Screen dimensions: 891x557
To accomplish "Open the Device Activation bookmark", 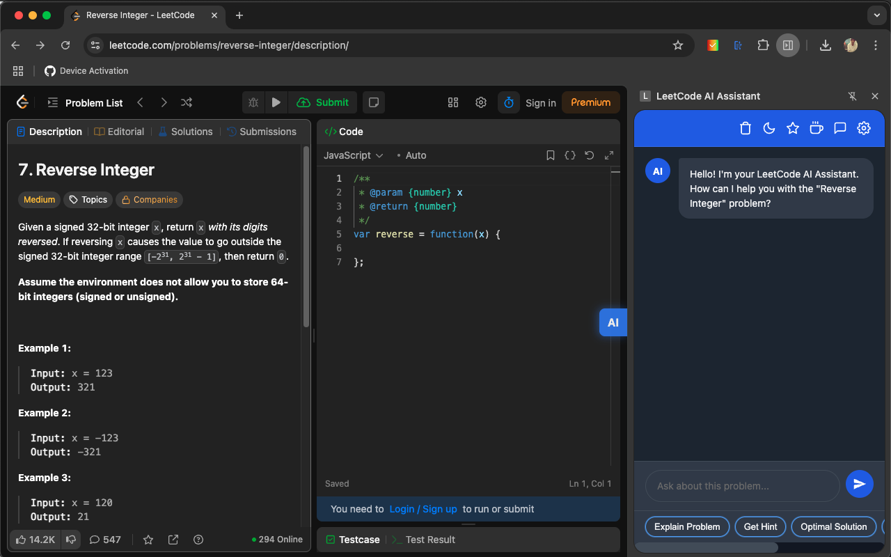I will [x=86, y=71].
